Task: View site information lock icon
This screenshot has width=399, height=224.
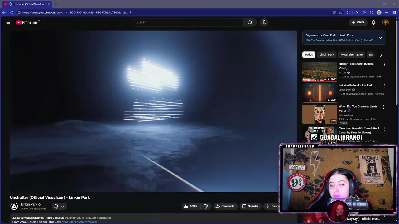Action: coord(19,12)
